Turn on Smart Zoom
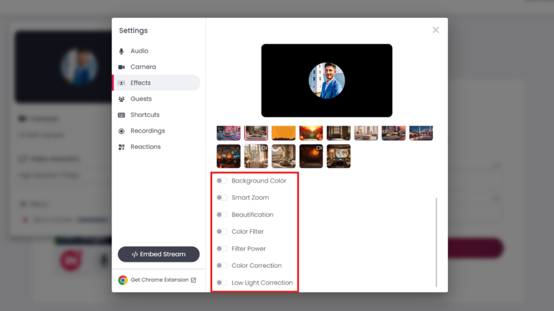The image size is (554, 311). coord(221,197)
